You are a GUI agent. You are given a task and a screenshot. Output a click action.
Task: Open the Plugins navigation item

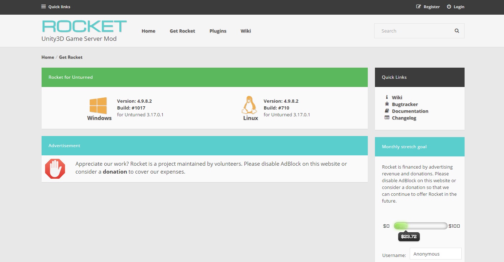click(x=218, y=31)
